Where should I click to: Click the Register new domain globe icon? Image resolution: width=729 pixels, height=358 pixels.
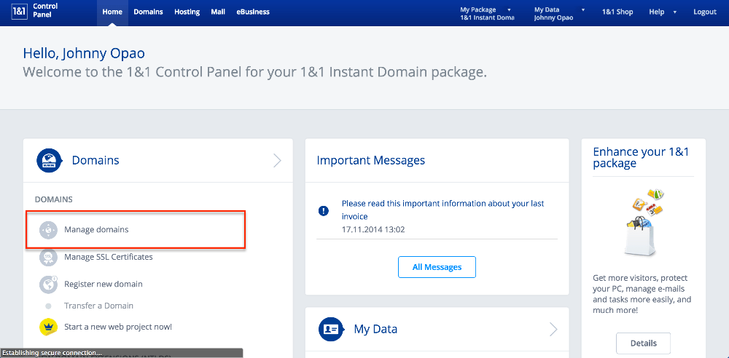[48, 284]
